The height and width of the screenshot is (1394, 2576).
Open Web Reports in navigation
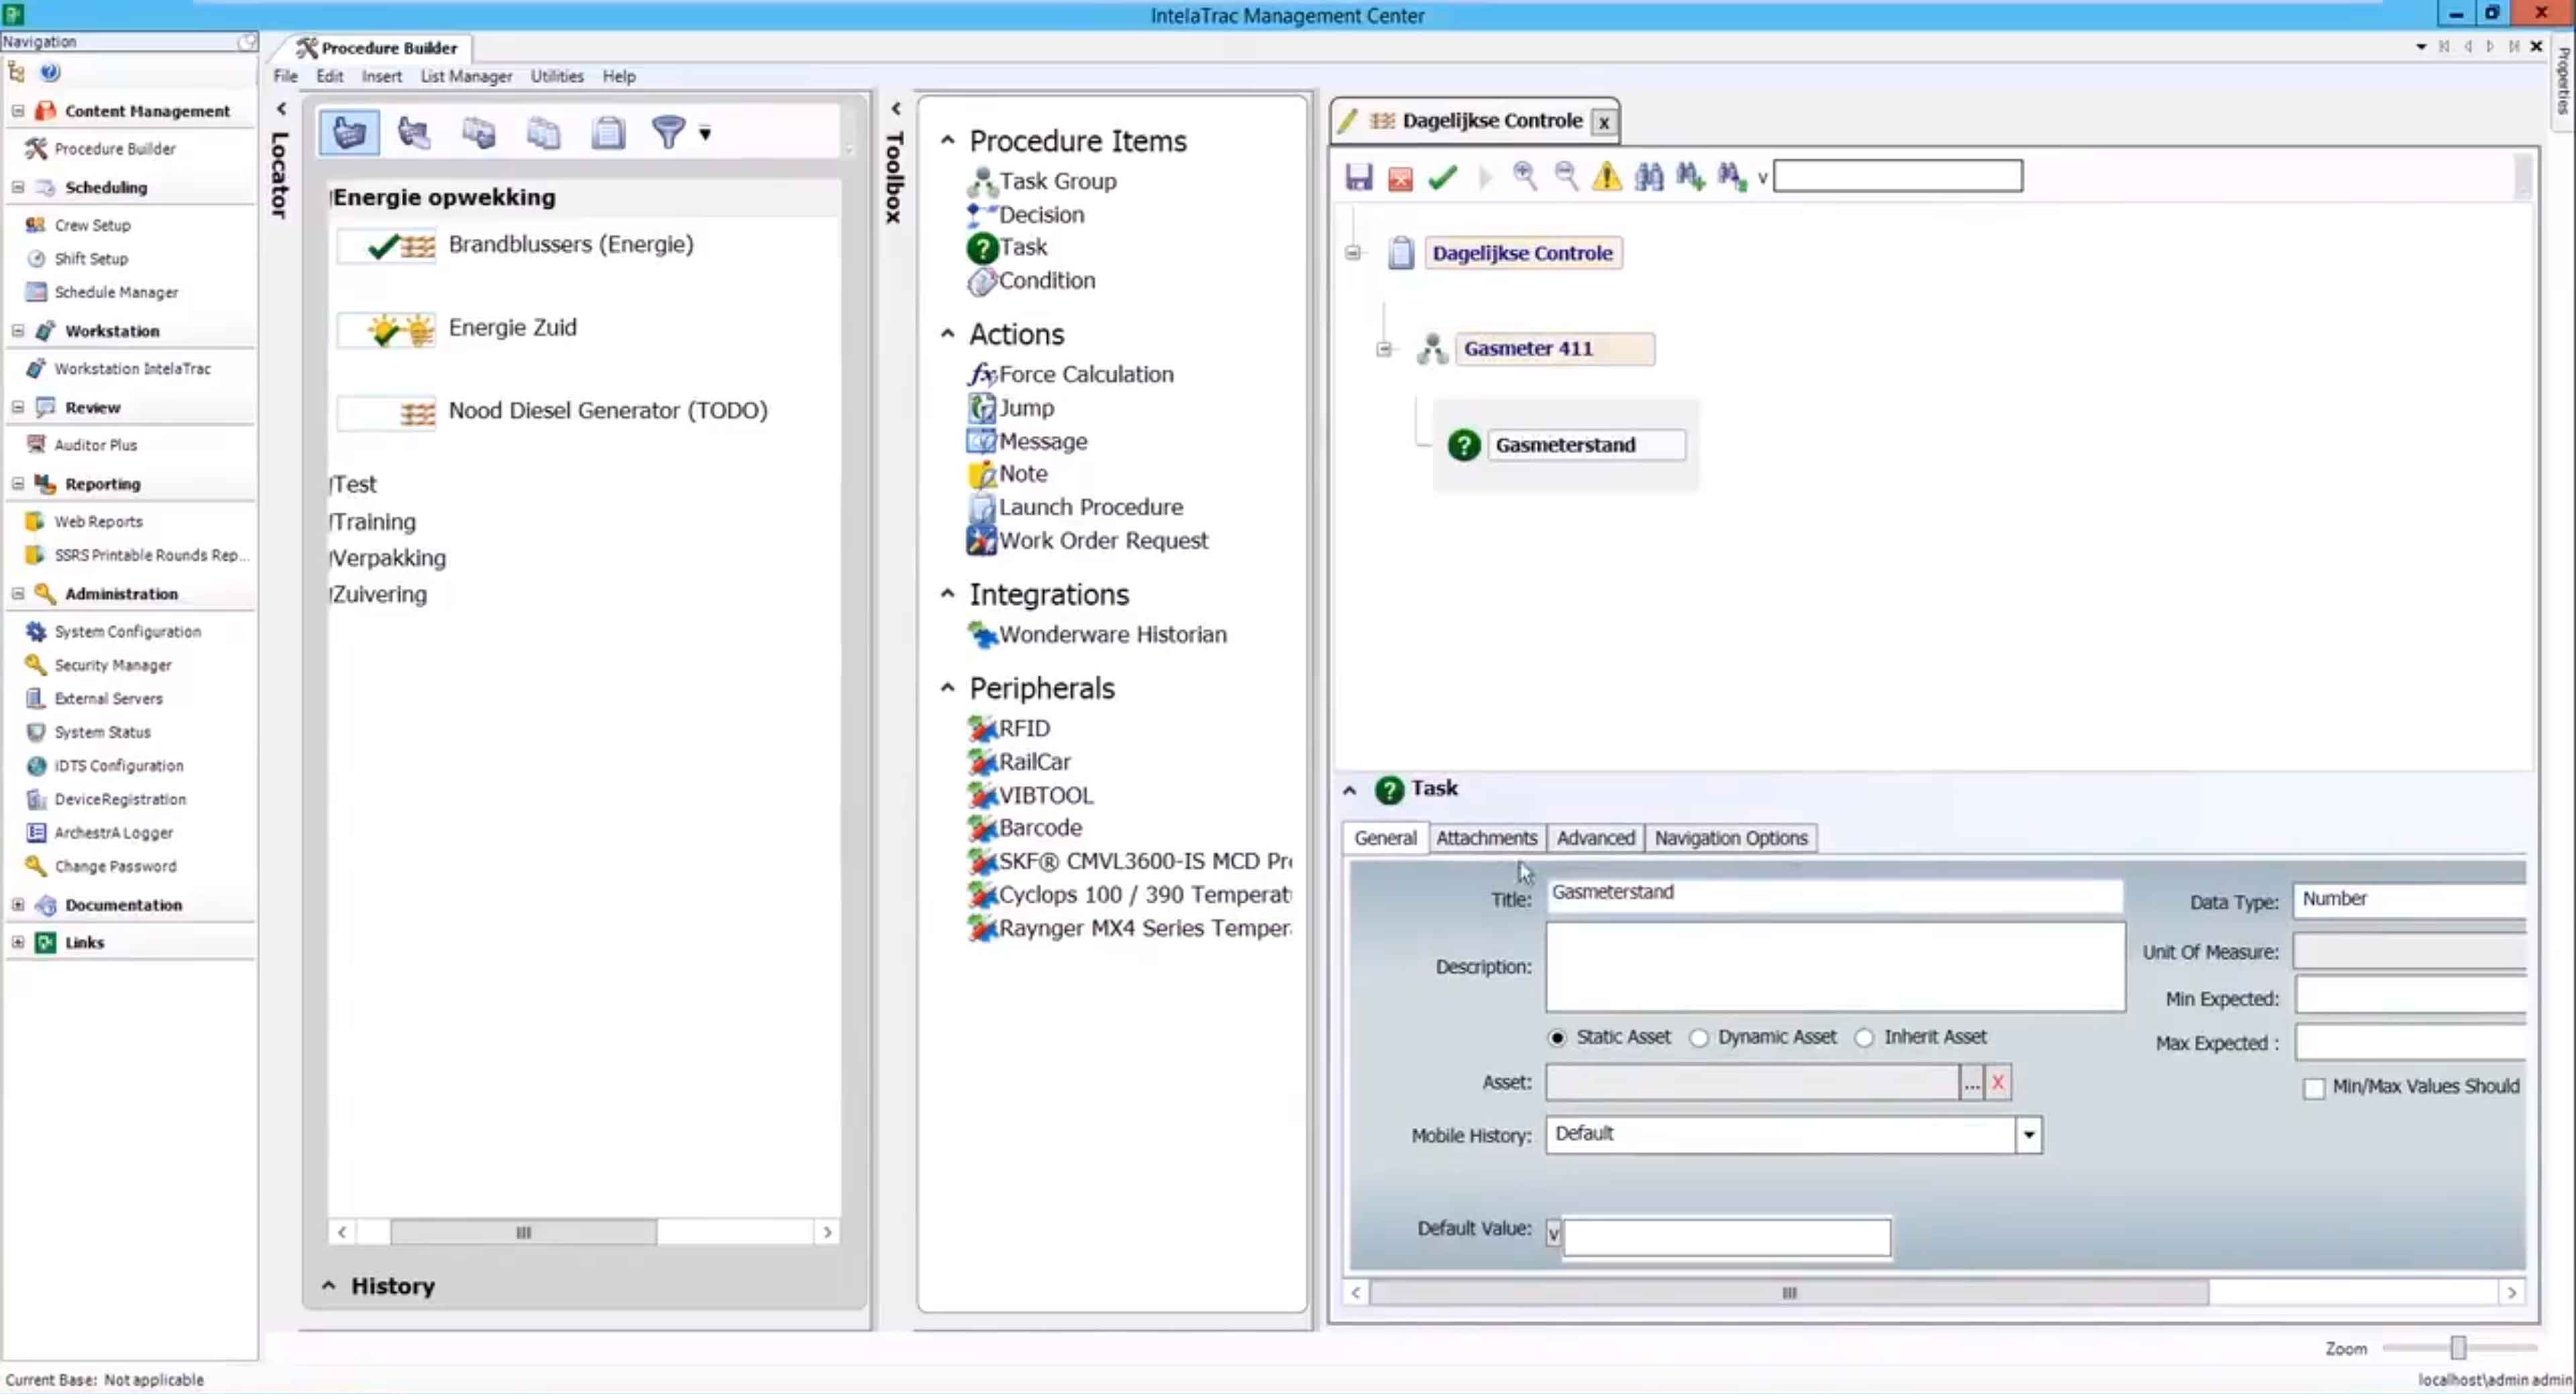(98, 522)
